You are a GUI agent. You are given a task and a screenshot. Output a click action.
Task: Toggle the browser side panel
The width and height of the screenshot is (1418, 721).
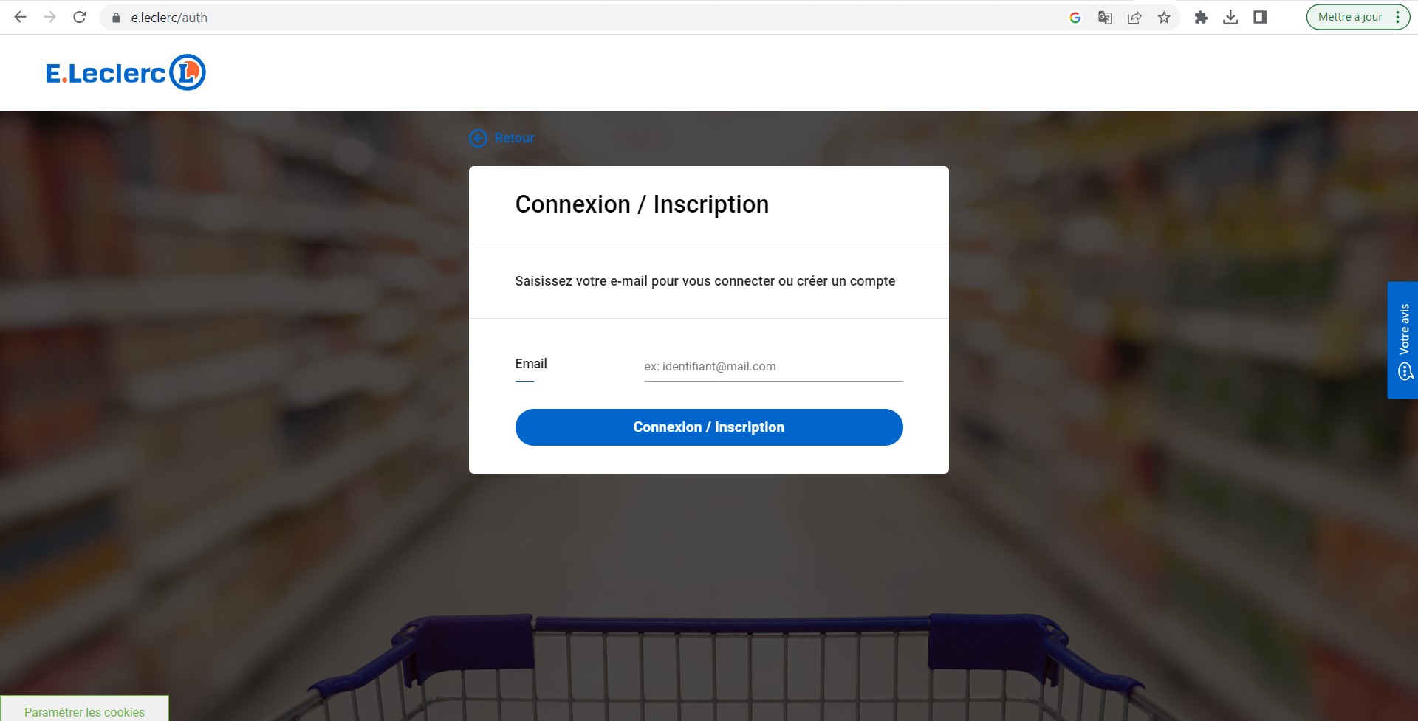[x=1260, y=18]
